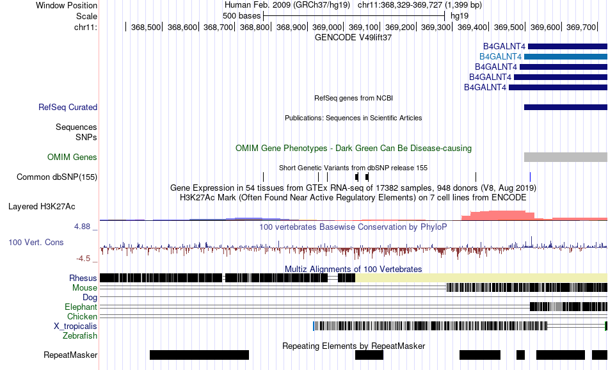
Task: Click the Scale label
Action: tap(86, 16)
